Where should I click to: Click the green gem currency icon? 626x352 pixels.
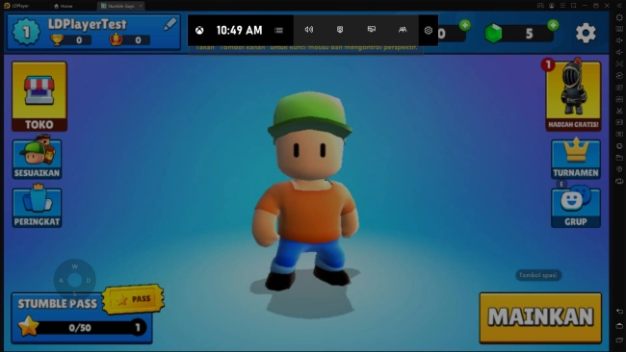pyautogui.click(x=493, y=33)
